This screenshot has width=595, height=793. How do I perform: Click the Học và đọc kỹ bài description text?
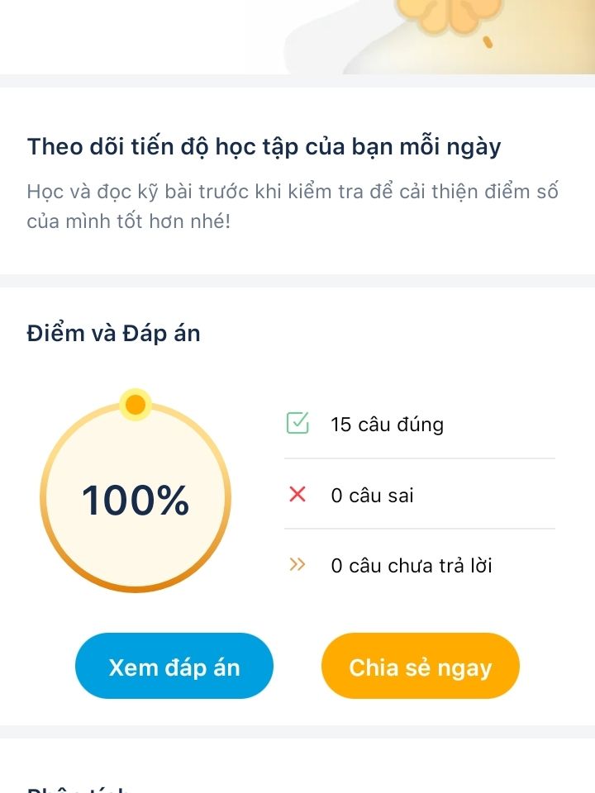pyautogui.click(x=293, y=207)
